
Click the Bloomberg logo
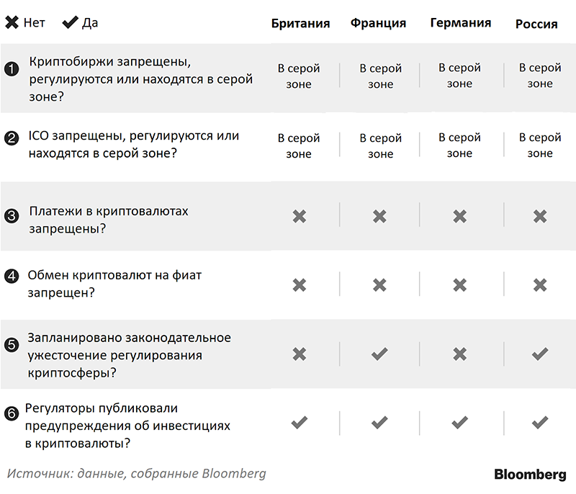(530, 475)
